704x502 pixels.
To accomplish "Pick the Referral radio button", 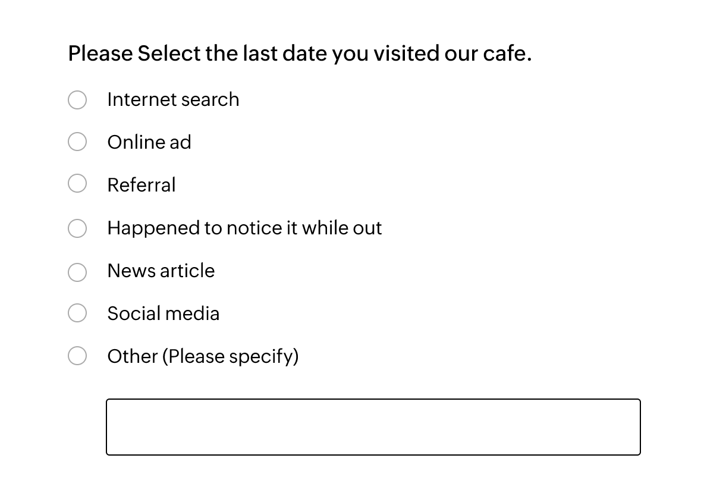I will [77, 183].
